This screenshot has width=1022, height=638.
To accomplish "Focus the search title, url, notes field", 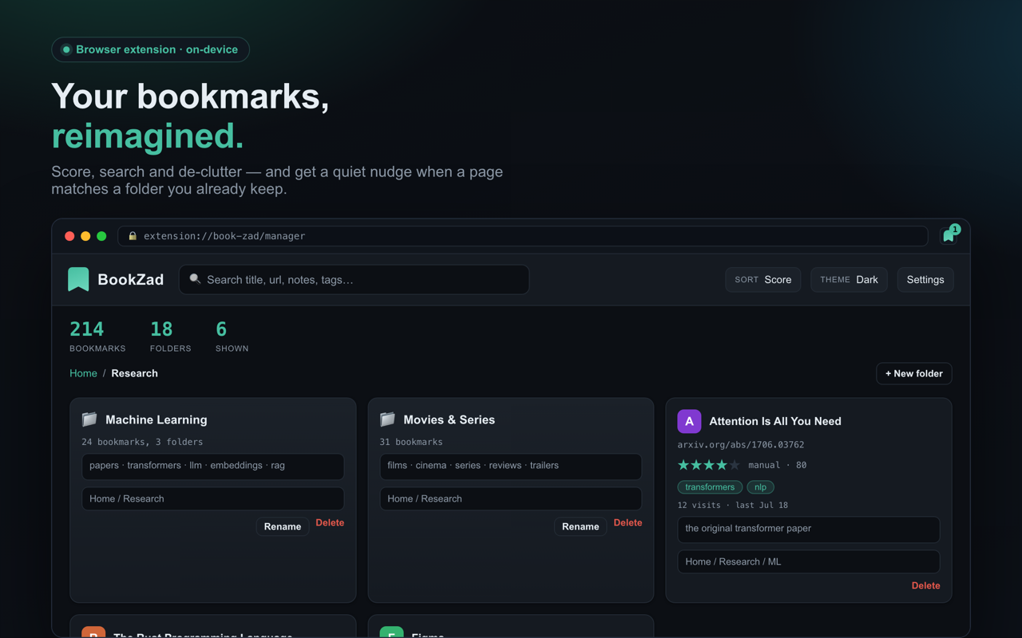I will 354,280.
